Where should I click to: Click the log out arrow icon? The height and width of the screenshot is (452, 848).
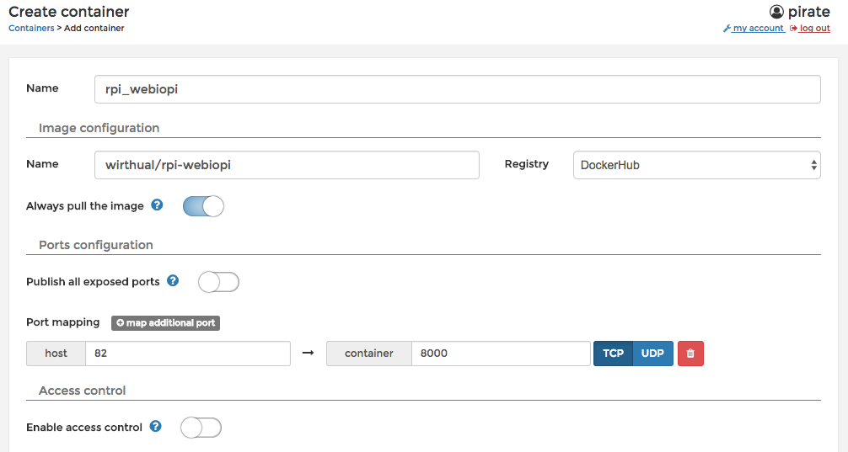pyautogui.click(x=793, y=29)
